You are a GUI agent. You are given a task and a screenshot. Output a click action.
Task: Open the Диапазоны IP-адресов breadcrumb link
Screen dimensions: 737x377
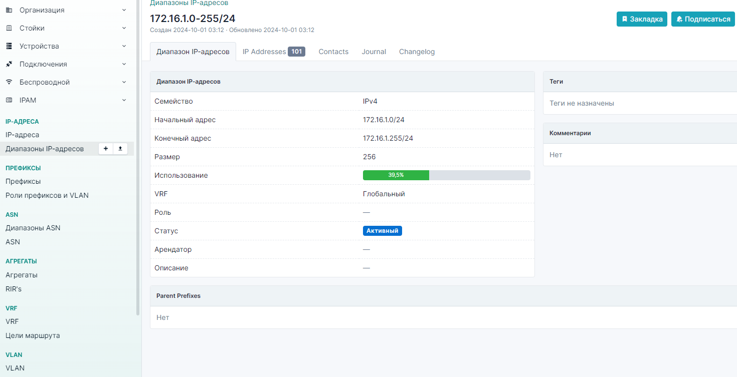(189, 3)
